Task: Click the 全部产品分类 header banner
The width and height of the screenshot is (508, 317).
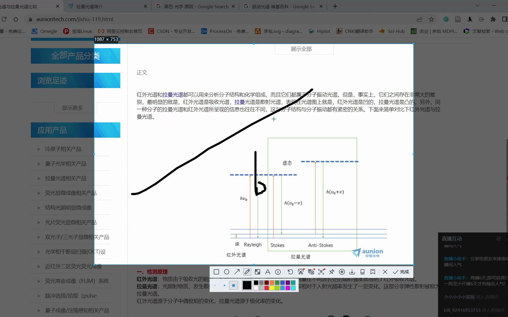Action: pyautogui.click(x=76, y=56)
